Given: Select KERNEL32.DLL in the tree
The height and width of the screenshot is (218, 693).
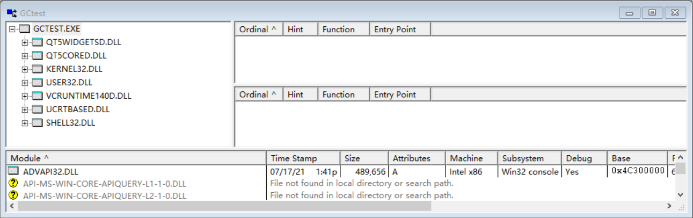Looking at the screenshot, I should 74,69.
